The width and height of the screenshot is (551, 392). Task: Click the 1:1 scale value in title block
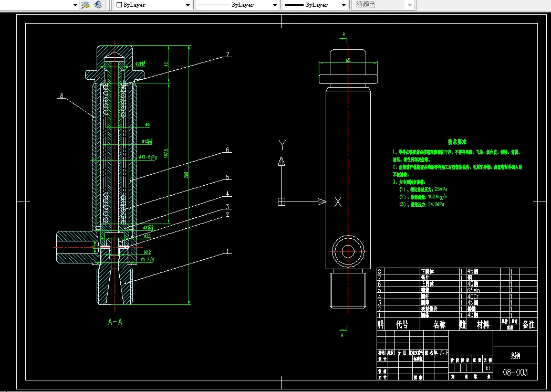pyautogui.click(x=488, y=368)
